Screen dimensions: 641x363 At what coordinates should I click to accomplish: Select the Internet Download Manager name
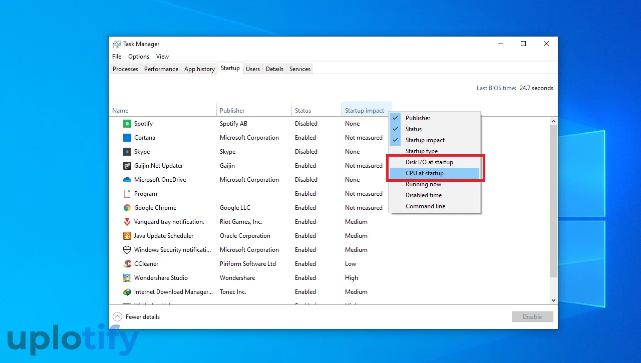click(172, 292)
